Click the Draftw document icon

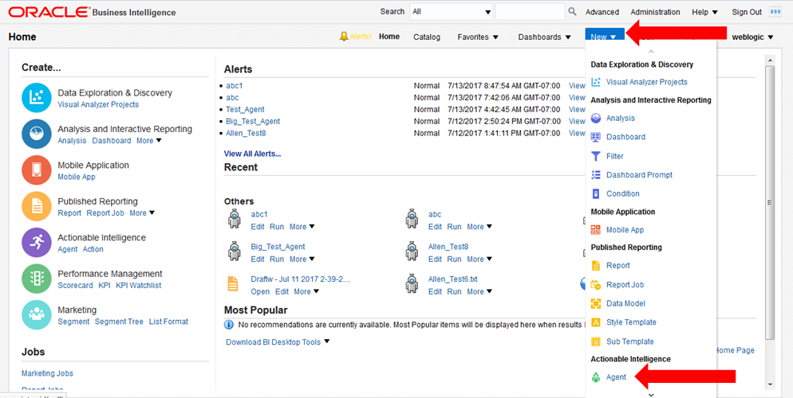233,284
